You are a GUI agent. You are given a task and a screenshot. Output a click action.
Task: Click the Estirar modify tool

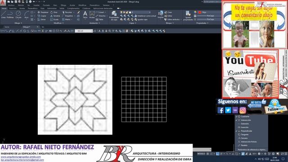[x=42, y=19]
